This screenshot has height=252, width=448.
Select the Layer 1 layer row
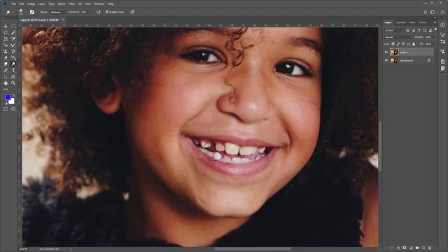coord(409,52)
